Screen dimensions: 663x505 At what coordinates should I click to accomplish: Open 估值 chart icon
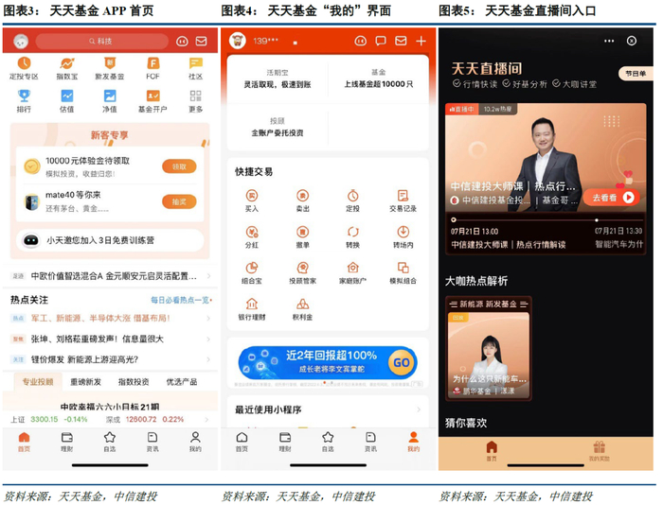[67, 96]
